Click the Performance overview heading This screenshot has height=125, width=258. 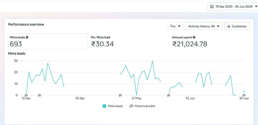(x=26, y=25)
